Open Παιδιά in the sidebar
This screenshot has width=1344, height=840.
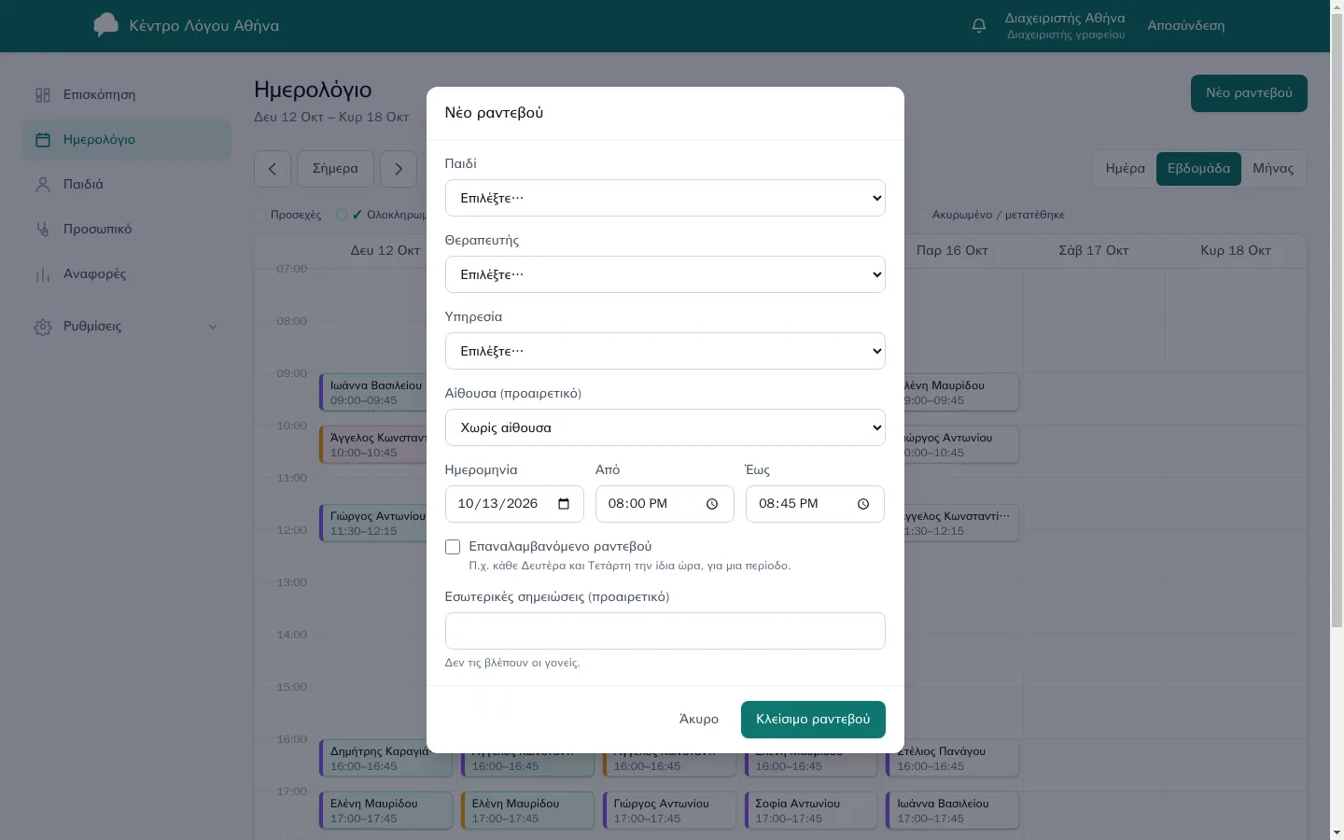[x=127, y=185]
